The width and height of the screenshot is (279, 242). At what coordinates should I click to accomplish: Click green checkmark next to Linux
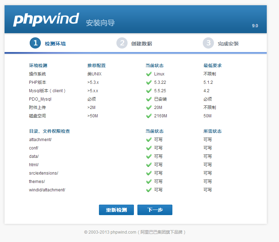click(x=149, y=74)
